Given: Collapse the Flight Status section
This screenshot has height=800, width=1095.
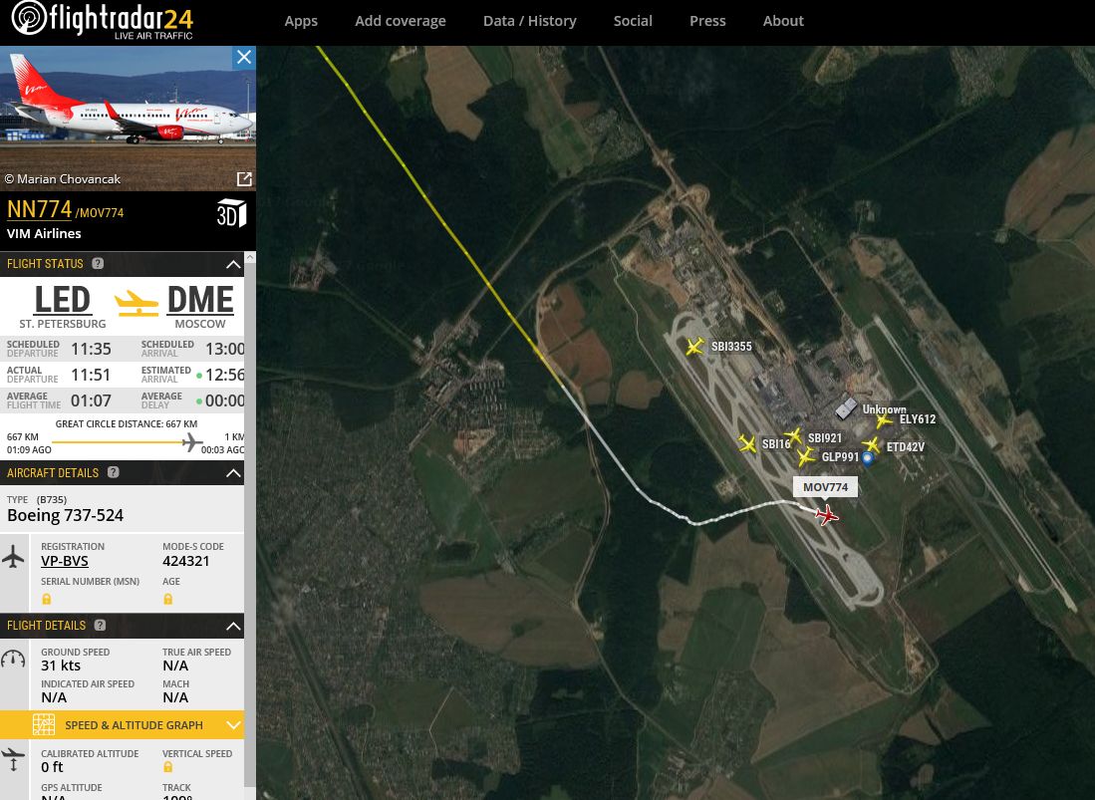Looking at the screenshot, I should pos(233,264).
